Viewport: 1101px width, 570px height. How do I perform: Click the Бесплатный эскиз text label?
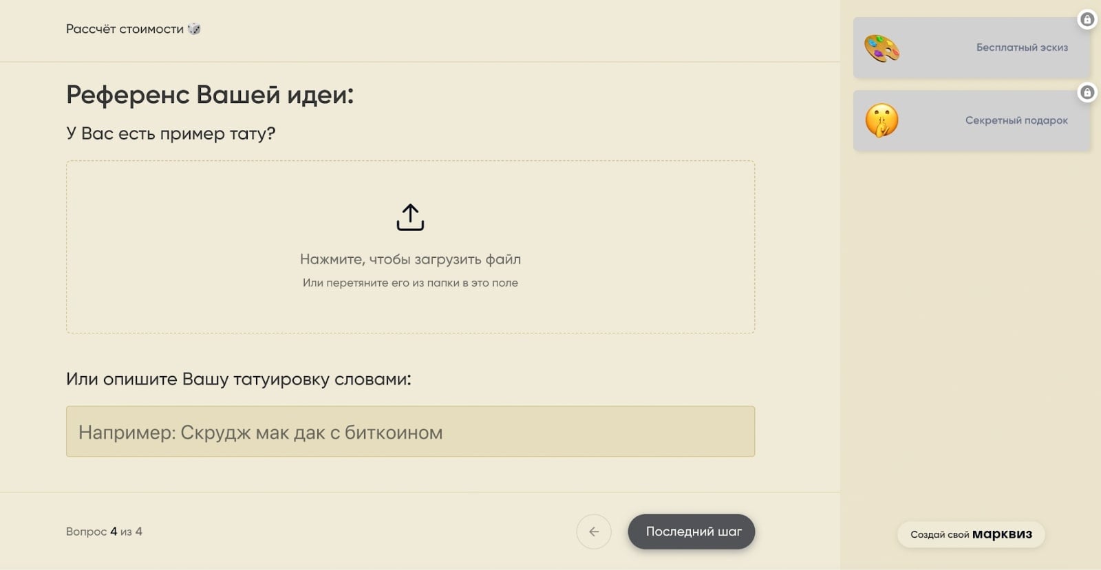point(1021,47)
